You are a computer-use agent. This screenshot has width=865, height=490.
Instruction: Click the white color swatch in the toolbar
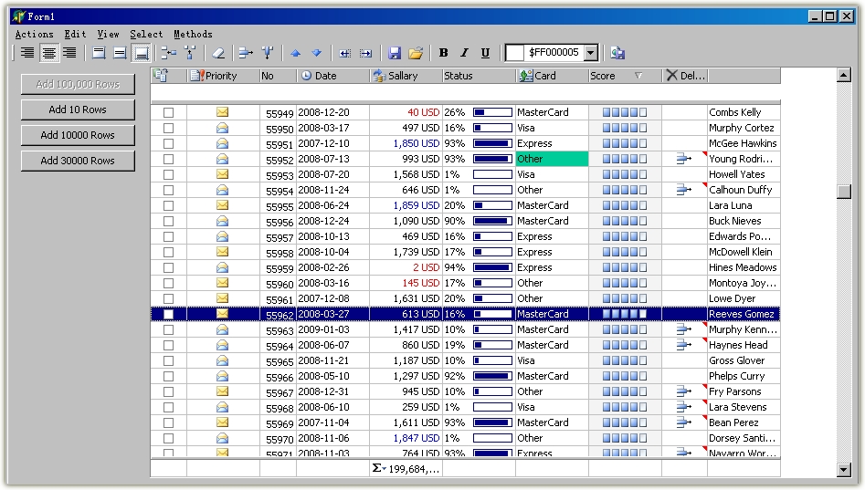click(x=514, y=53)
